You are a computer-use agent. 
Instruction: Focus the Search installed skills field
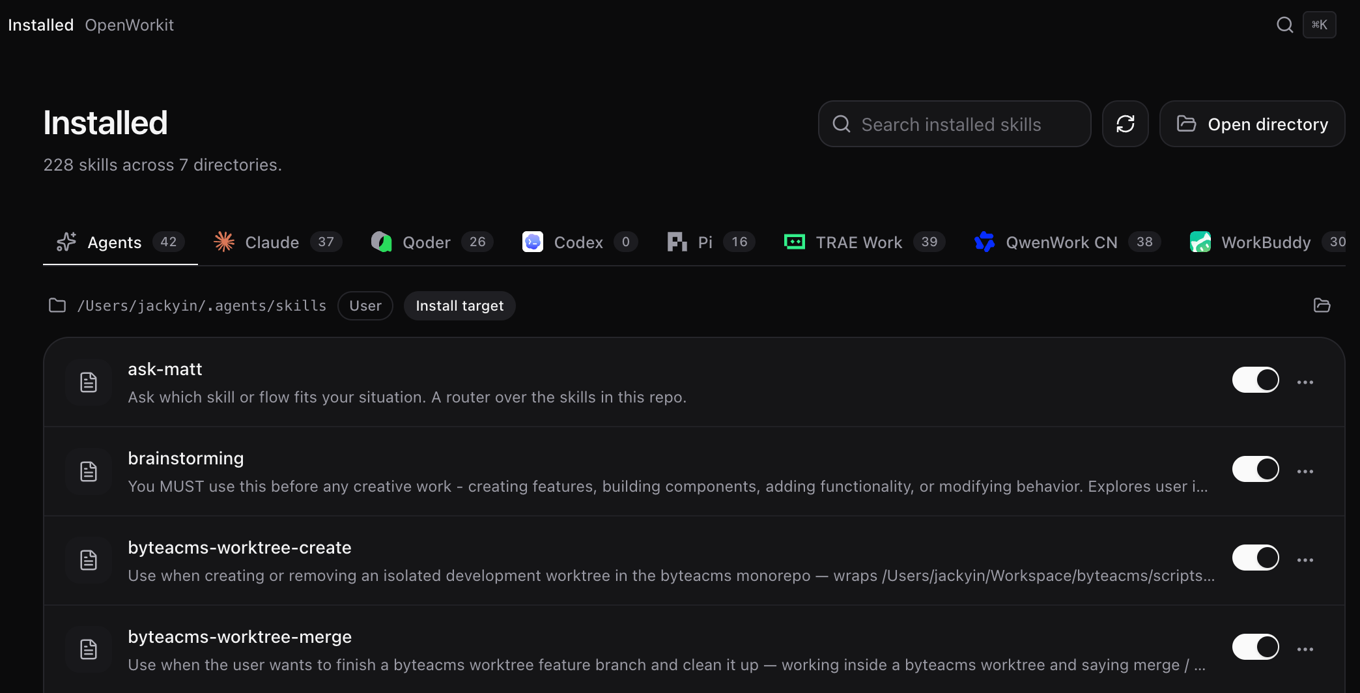point(954,124)
